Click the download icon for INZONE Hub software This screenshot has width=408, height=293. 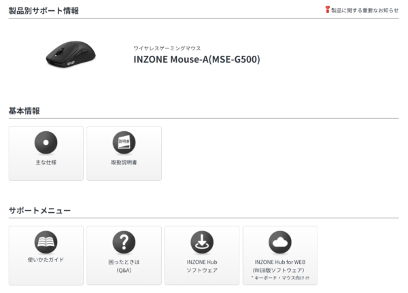[202, 241]
